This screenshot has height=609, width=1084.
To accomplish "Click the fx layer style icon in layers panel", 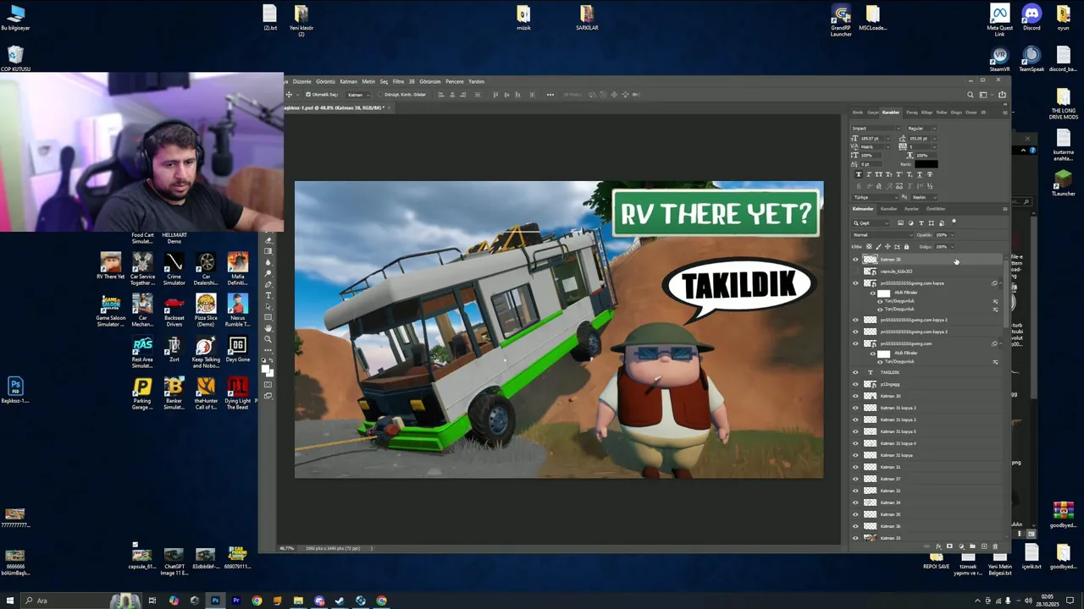I will 938,546.
